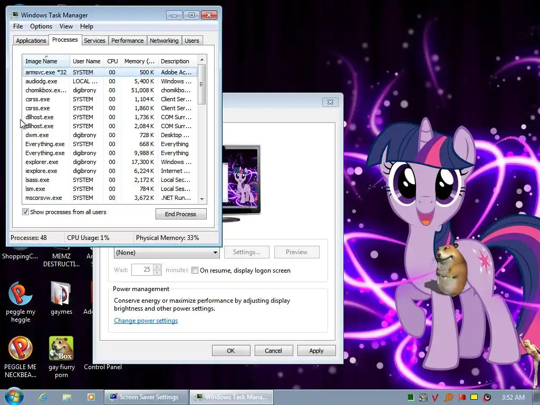This screenshot has height=405, width=540.
Task: Open Windows Media Player taskbar icon
Action: (91, 397)
